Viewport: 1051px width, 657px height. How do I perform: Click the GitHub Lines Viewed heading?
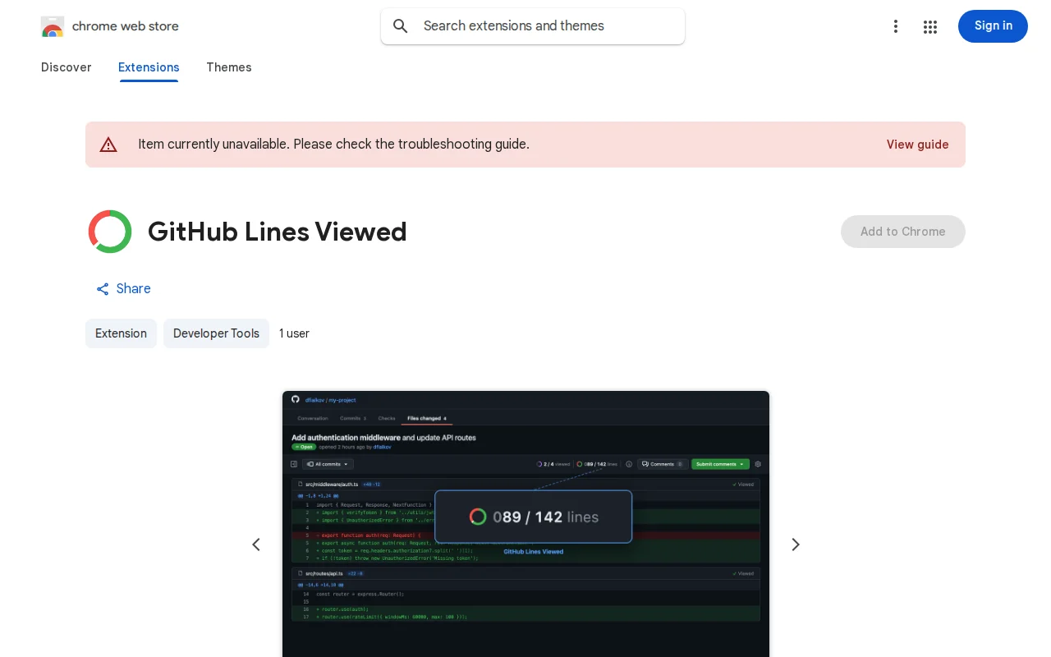[x=278, y=232]
